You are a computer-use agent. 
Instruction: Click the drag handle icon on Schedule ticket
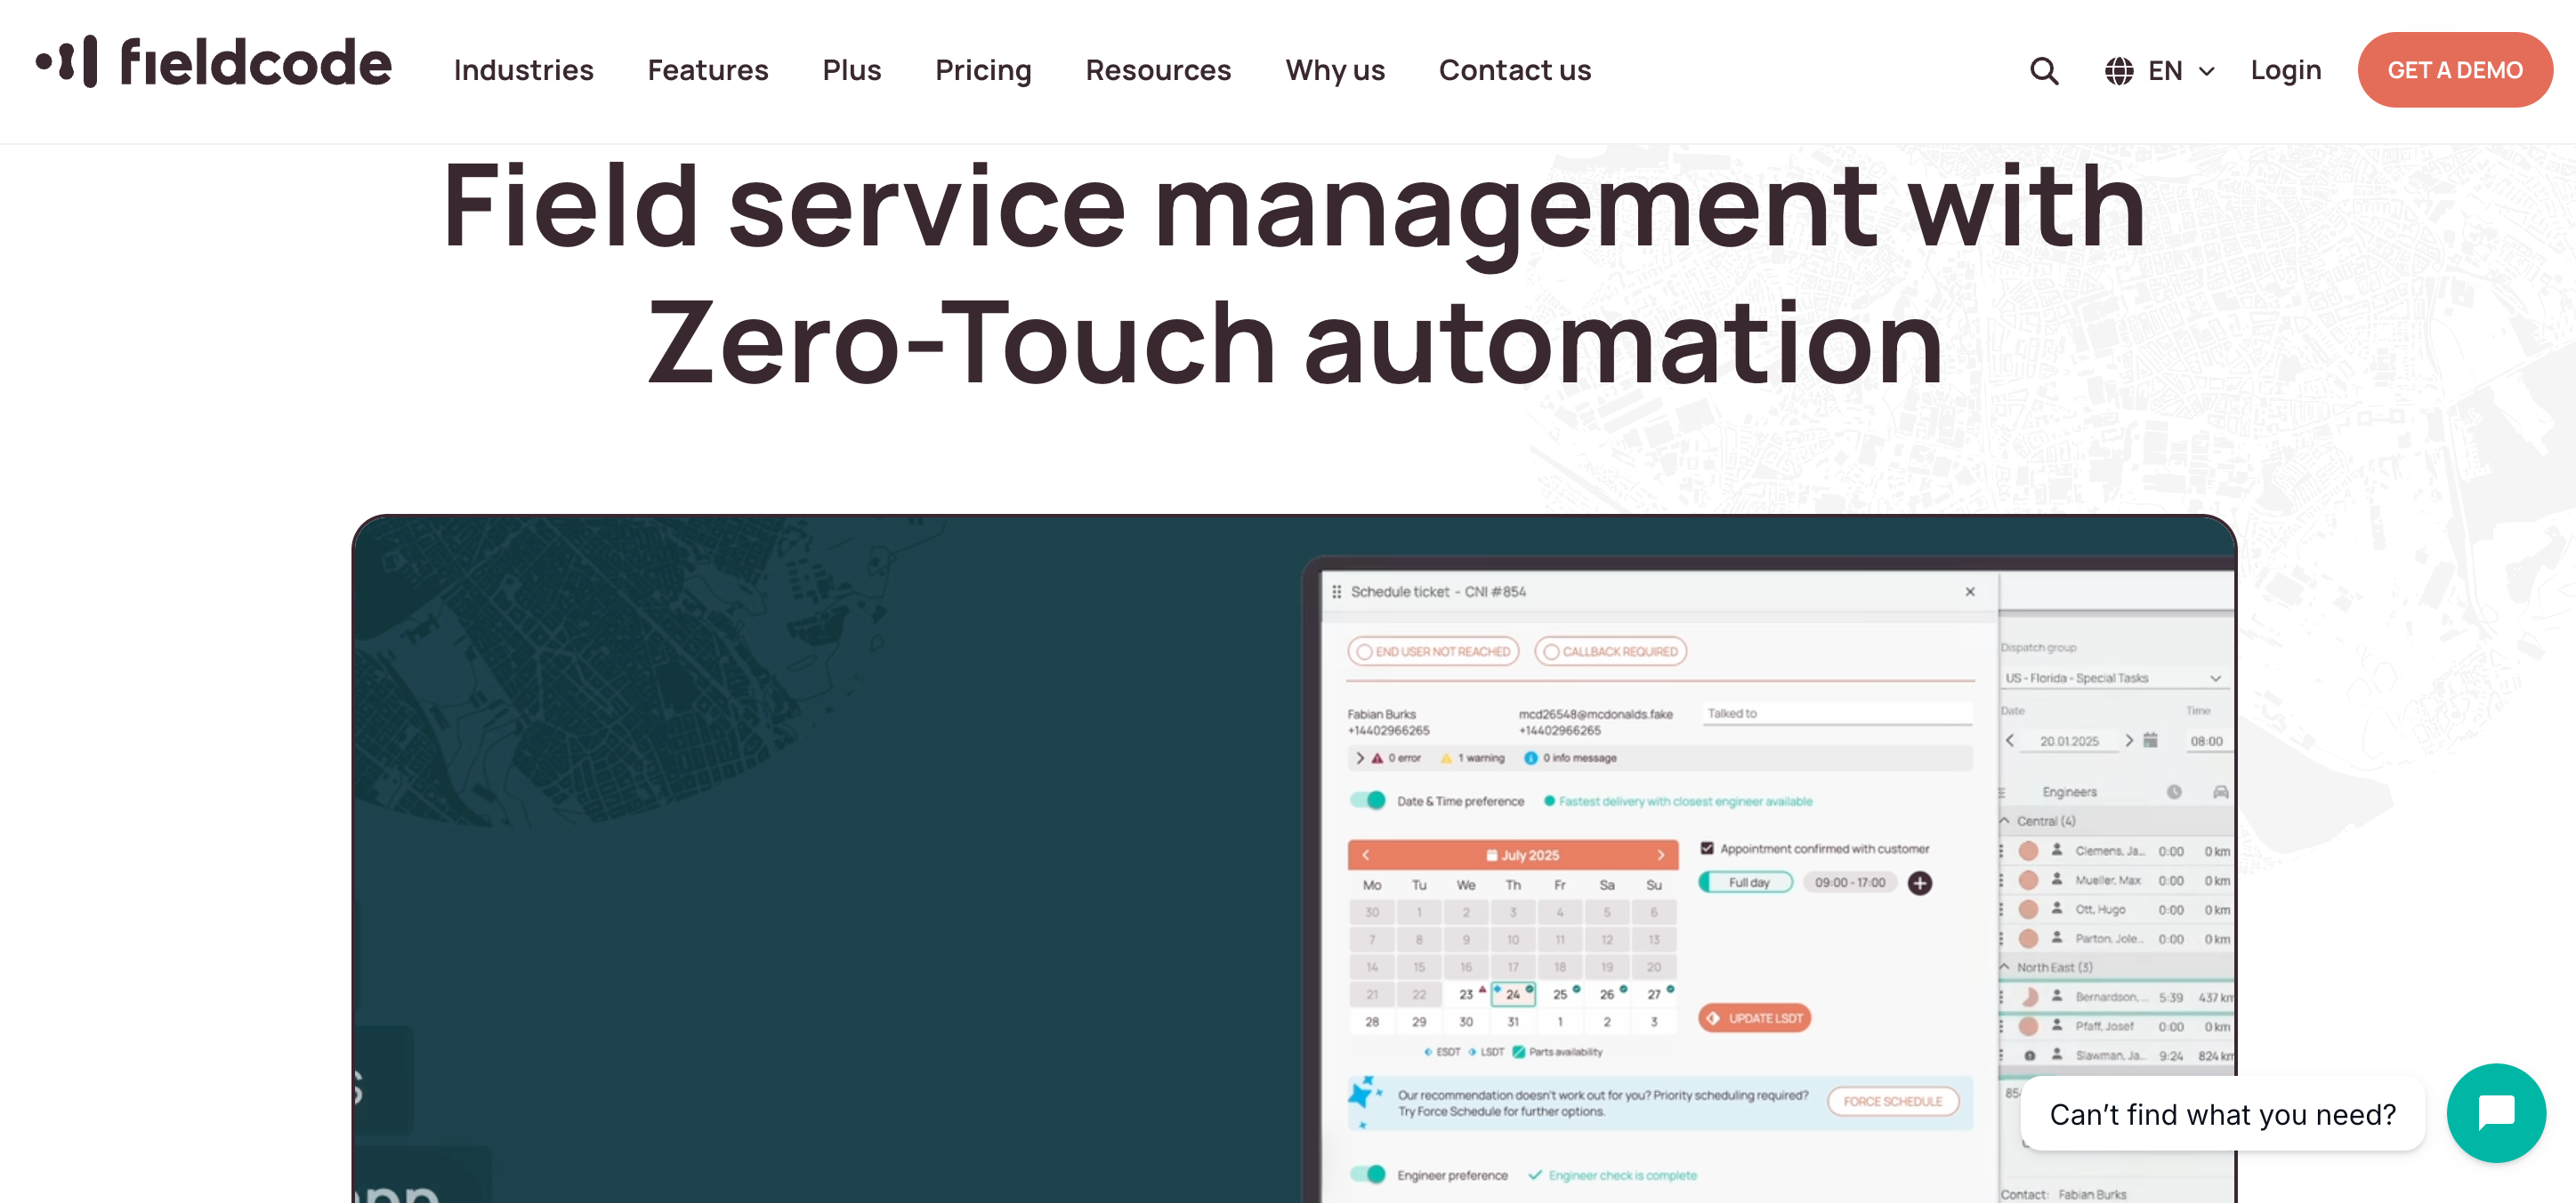coord(1337,591)
